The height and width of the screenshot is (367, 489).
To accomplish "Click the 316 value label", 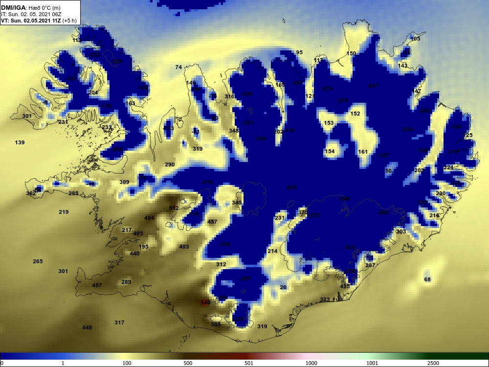I will click(x=229, y=96).
